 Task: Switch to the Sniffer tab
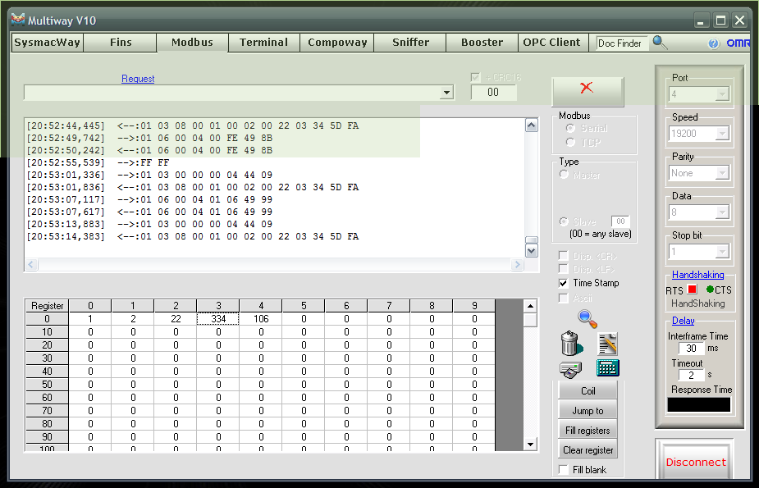pos(410,43)
